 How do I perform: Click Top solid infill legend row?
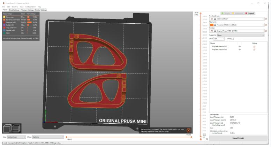(x=21, y=28)
